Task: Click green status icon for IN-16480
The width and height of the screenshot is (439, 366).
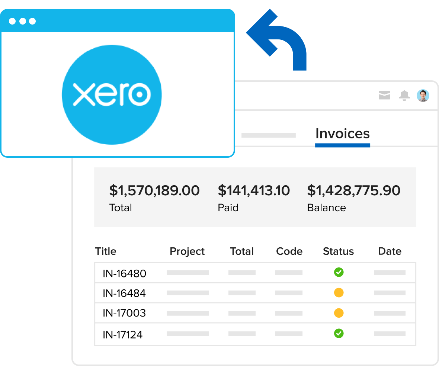Action: (x=339, y=272)
